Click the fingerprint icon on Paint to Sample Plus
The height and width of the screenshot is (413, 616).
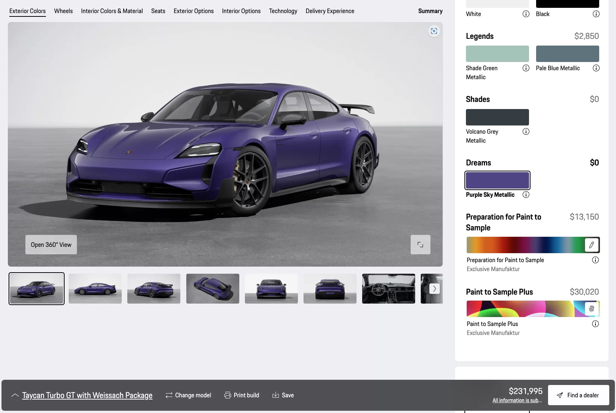(x=591, y=309)
